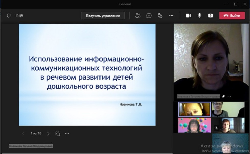Go to the next slide

coord(49,133)
